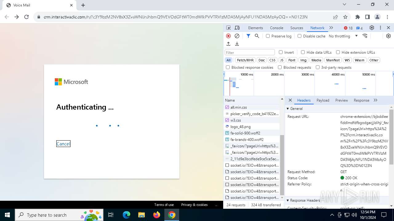Bookmark this page with the star
This screenshot has width=394, height=221.
coord(345,17)
